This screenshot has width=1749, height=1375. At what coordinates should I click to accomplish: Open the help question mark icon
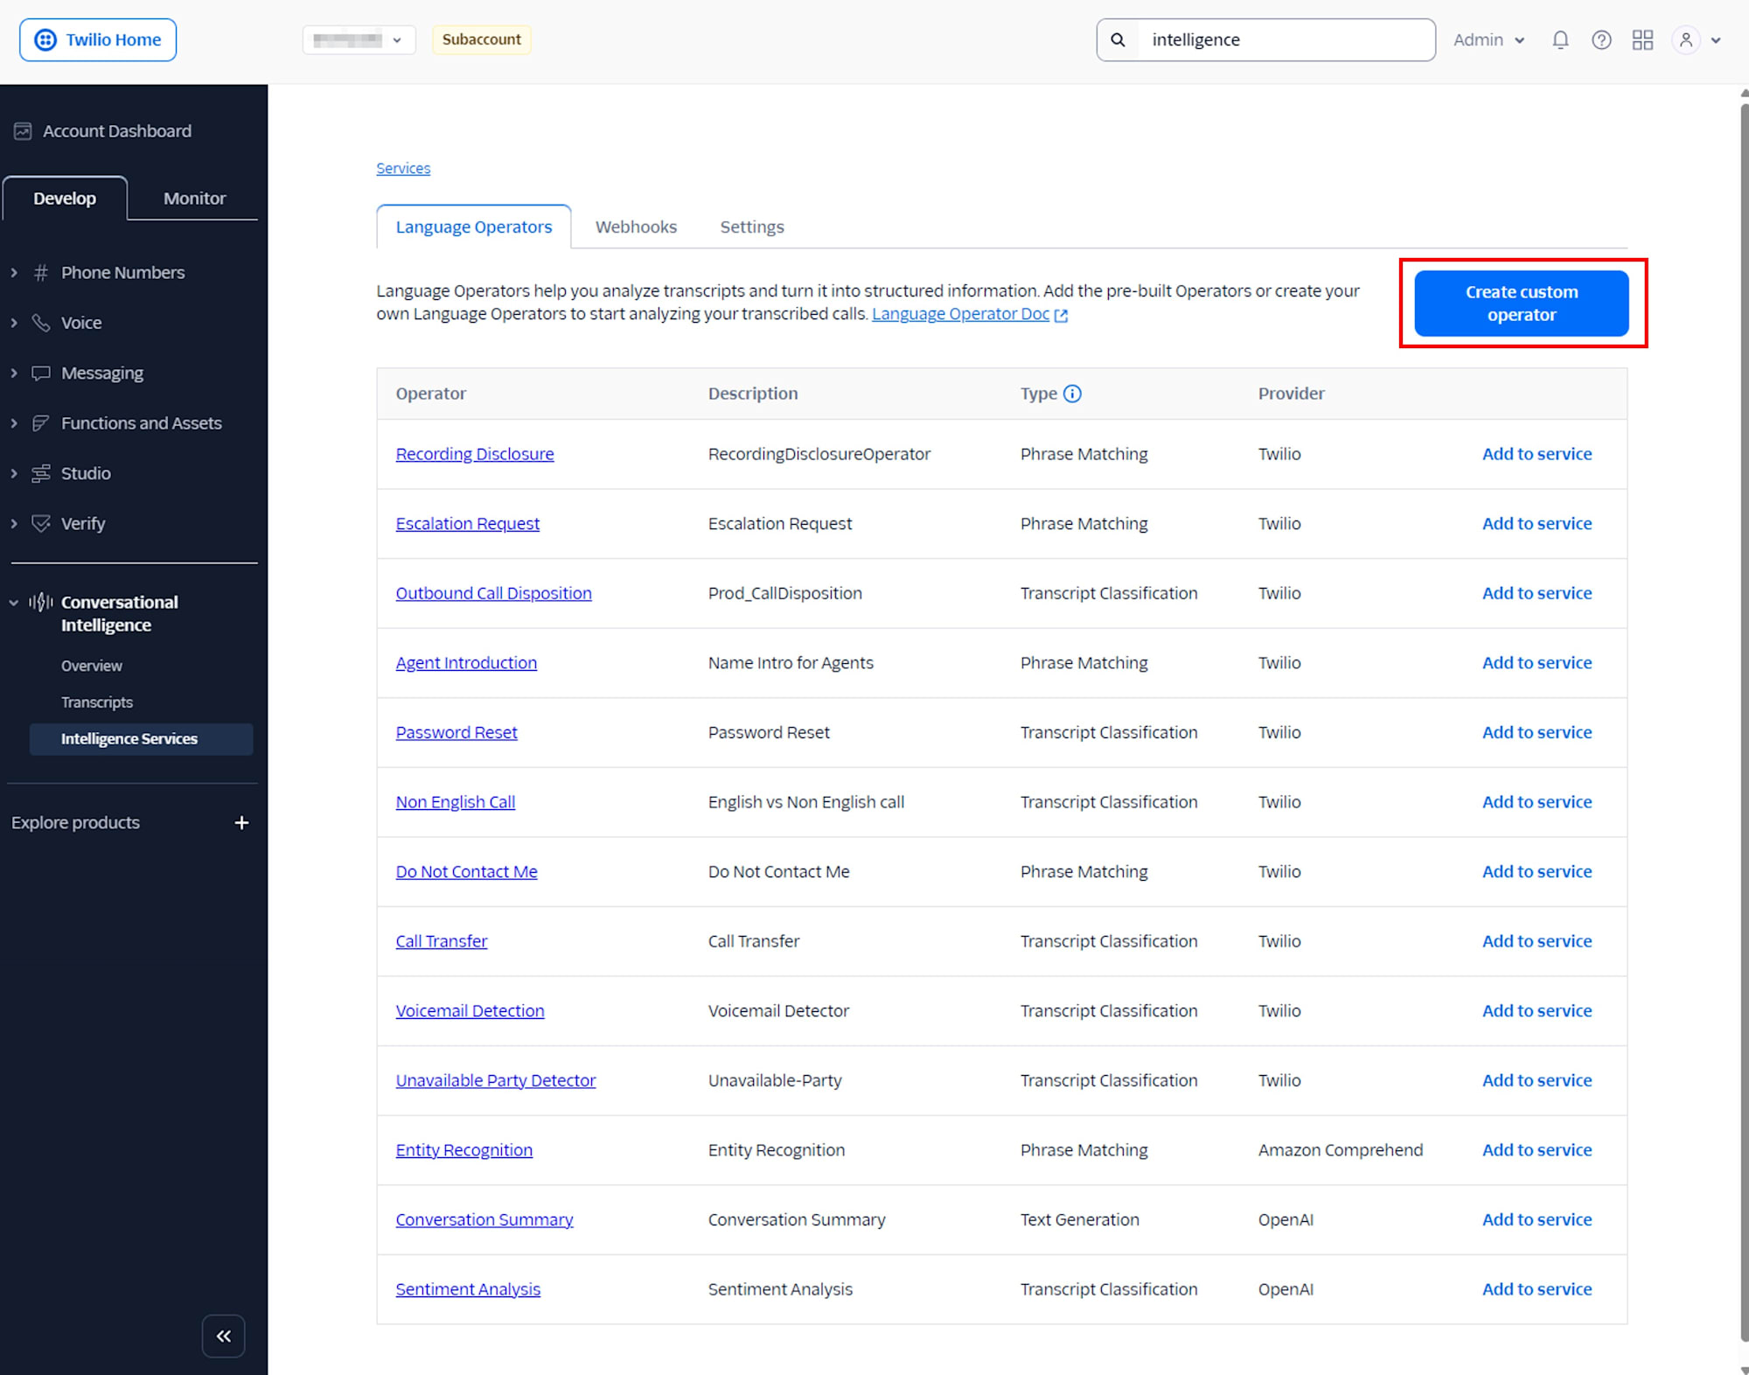1601,39
